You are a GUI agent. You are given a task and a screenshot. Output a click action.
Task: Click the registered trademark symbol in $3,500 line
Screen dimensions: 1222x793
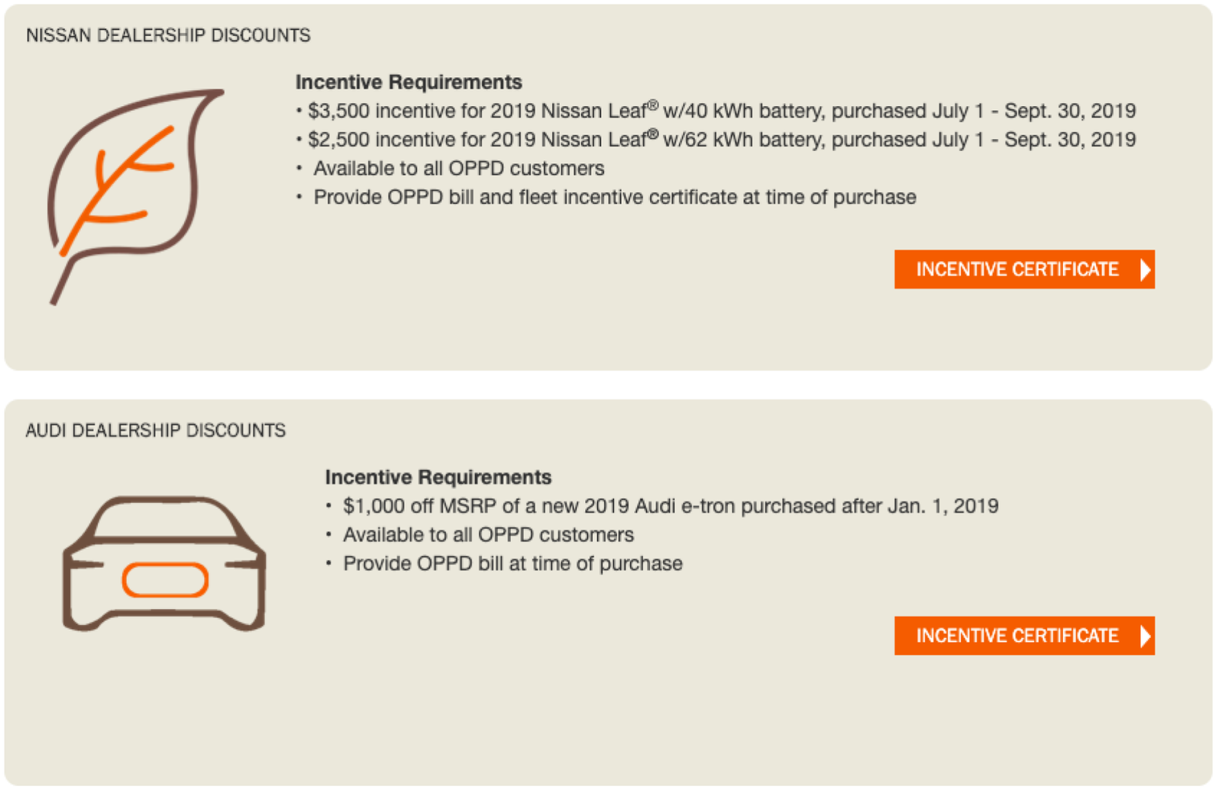point(653,105)
